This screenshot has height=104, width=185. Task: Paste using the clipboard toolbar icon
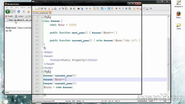point(66,9)
